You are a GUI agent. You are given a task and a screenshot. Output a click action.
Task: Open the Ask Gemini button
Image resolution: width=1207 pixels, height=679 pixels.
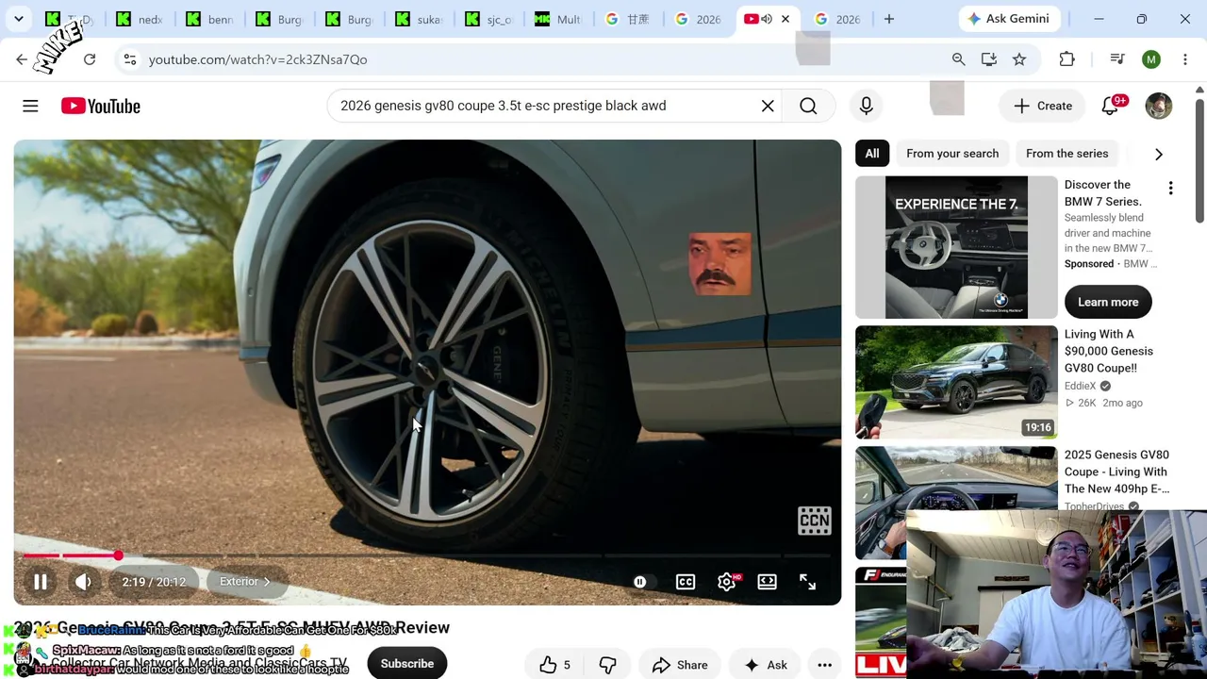pyautogui.click(x=1009, y=19)
